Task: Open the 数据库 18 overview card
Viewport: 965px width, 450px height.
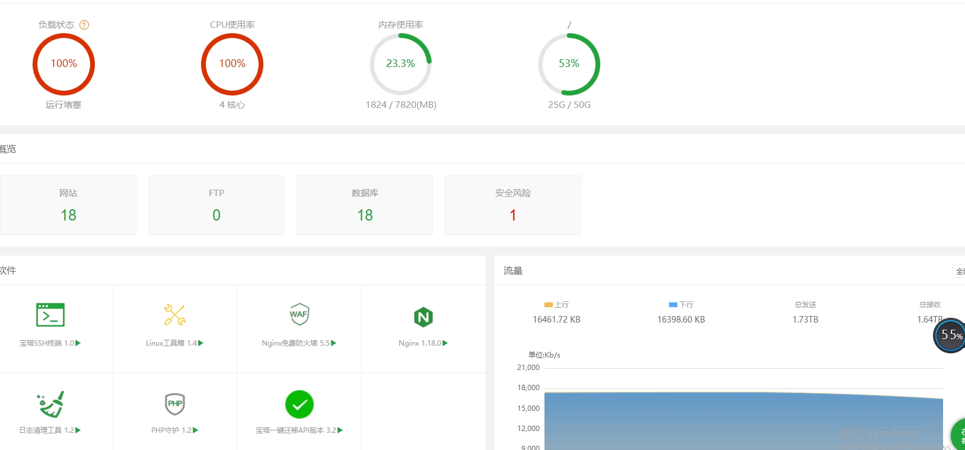Action: click(365, 205)
